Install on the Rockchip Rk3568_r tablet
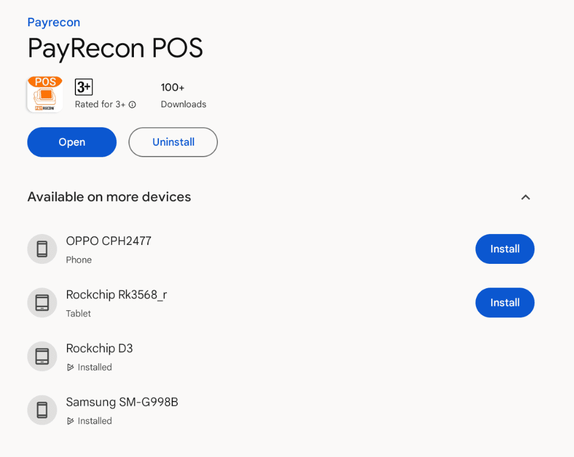The height and width of the screenshot is (457, 574). [505, 303]
